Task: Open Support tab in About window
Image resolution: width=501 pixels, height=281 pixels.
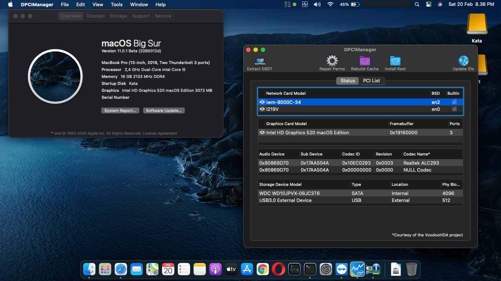Action: coord(141,16)
